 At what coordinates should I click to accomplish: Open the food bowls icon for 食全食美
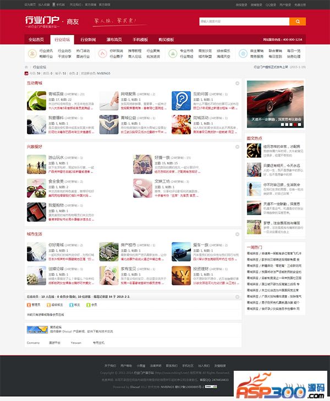36,188
